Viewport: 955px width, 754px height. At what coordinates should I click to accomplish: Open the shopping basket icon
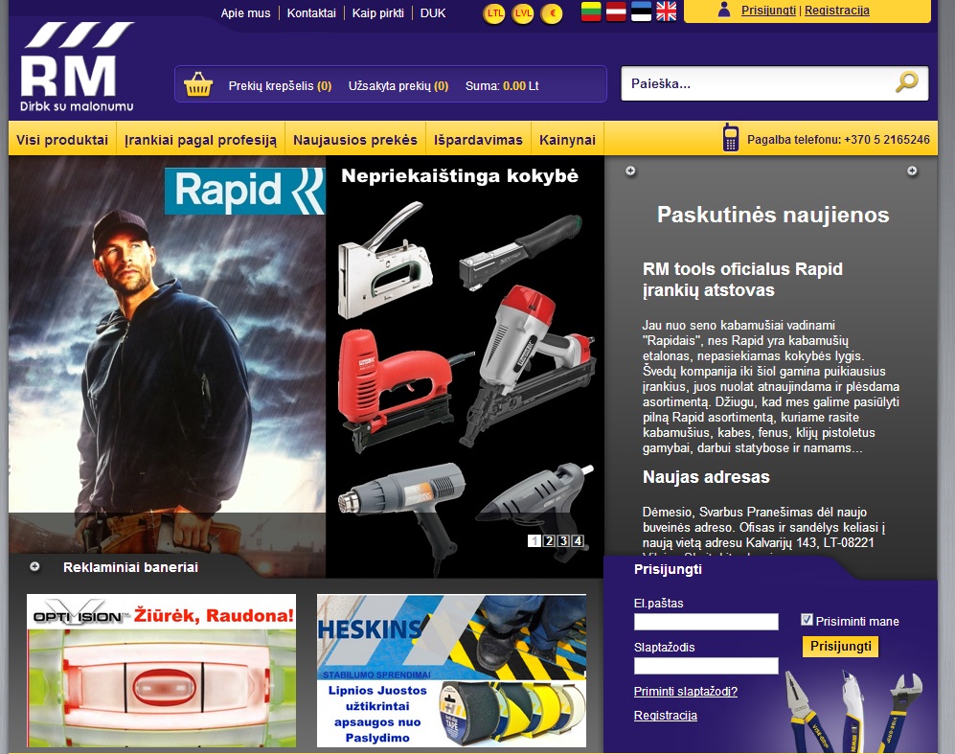click(198, 84)
